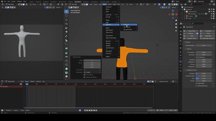
Task: Select the Bevel tool
Action: pos(66,57)
